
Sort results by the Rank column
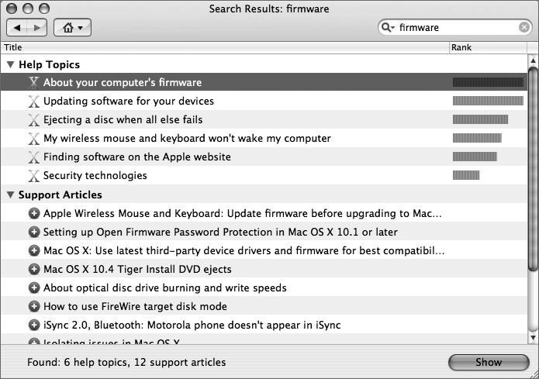point(488,47)
